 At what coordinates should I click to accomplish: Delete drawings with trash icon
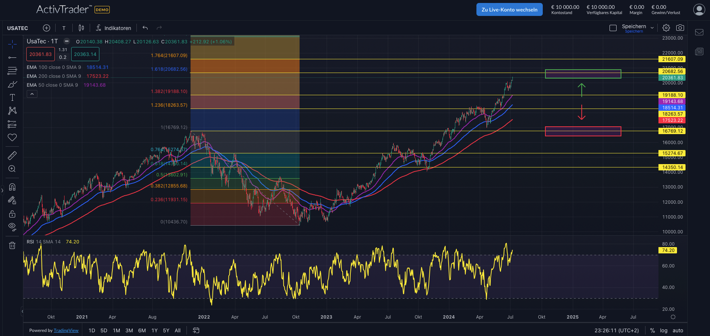point(12,245)
